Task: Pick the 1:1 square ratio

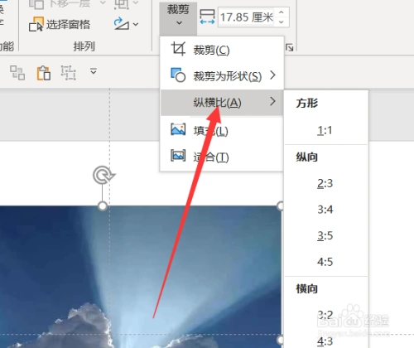Action: point(325,130)
